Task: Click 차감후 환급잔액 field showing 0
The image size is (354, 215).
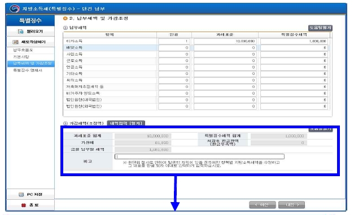Action: [279, 143]
